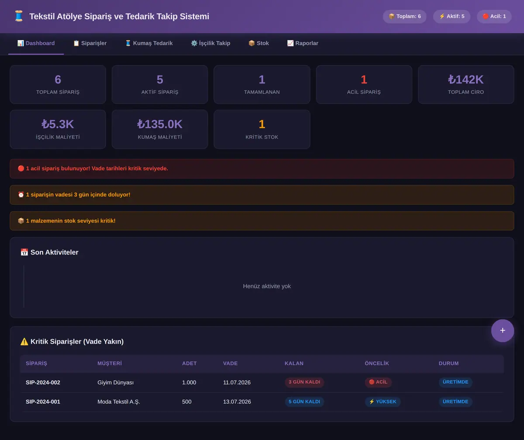
Task: Select the Stok tab
Action: (259, 44)
